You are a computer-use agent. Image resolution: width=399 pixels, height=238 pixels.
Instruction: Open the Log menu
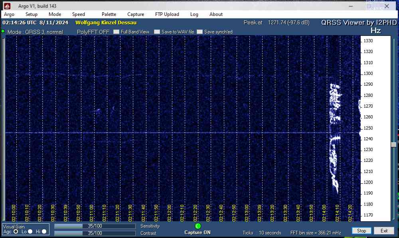click(194, 14)
